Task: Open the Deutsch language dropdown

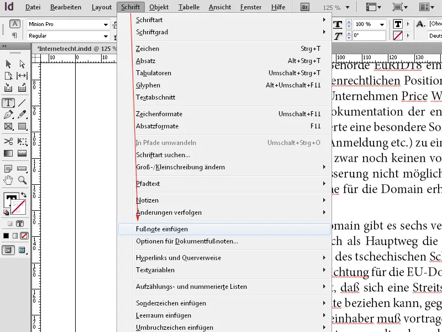Action: click(435, 35)
